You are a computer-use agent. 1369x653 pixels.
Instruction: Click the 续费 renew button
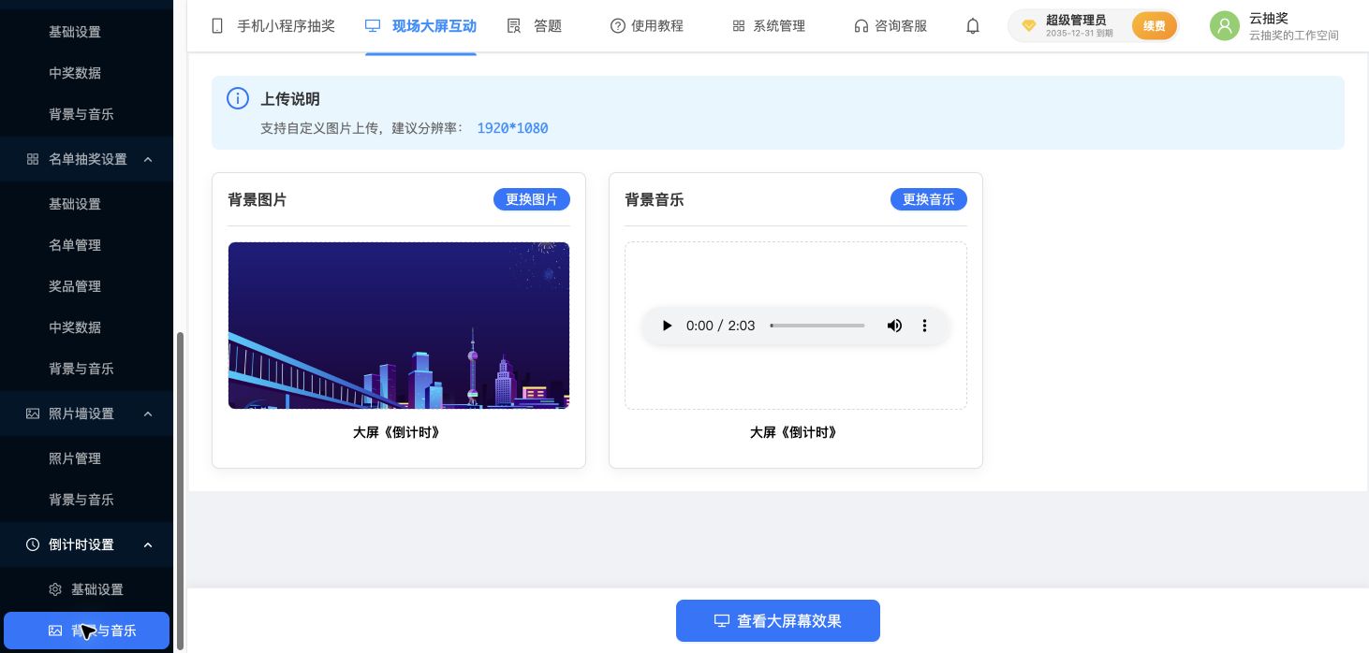1155,26
